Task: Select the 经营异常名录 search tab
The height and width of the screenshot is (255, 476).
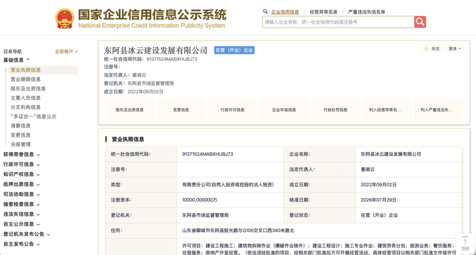Action: [324, 12]
